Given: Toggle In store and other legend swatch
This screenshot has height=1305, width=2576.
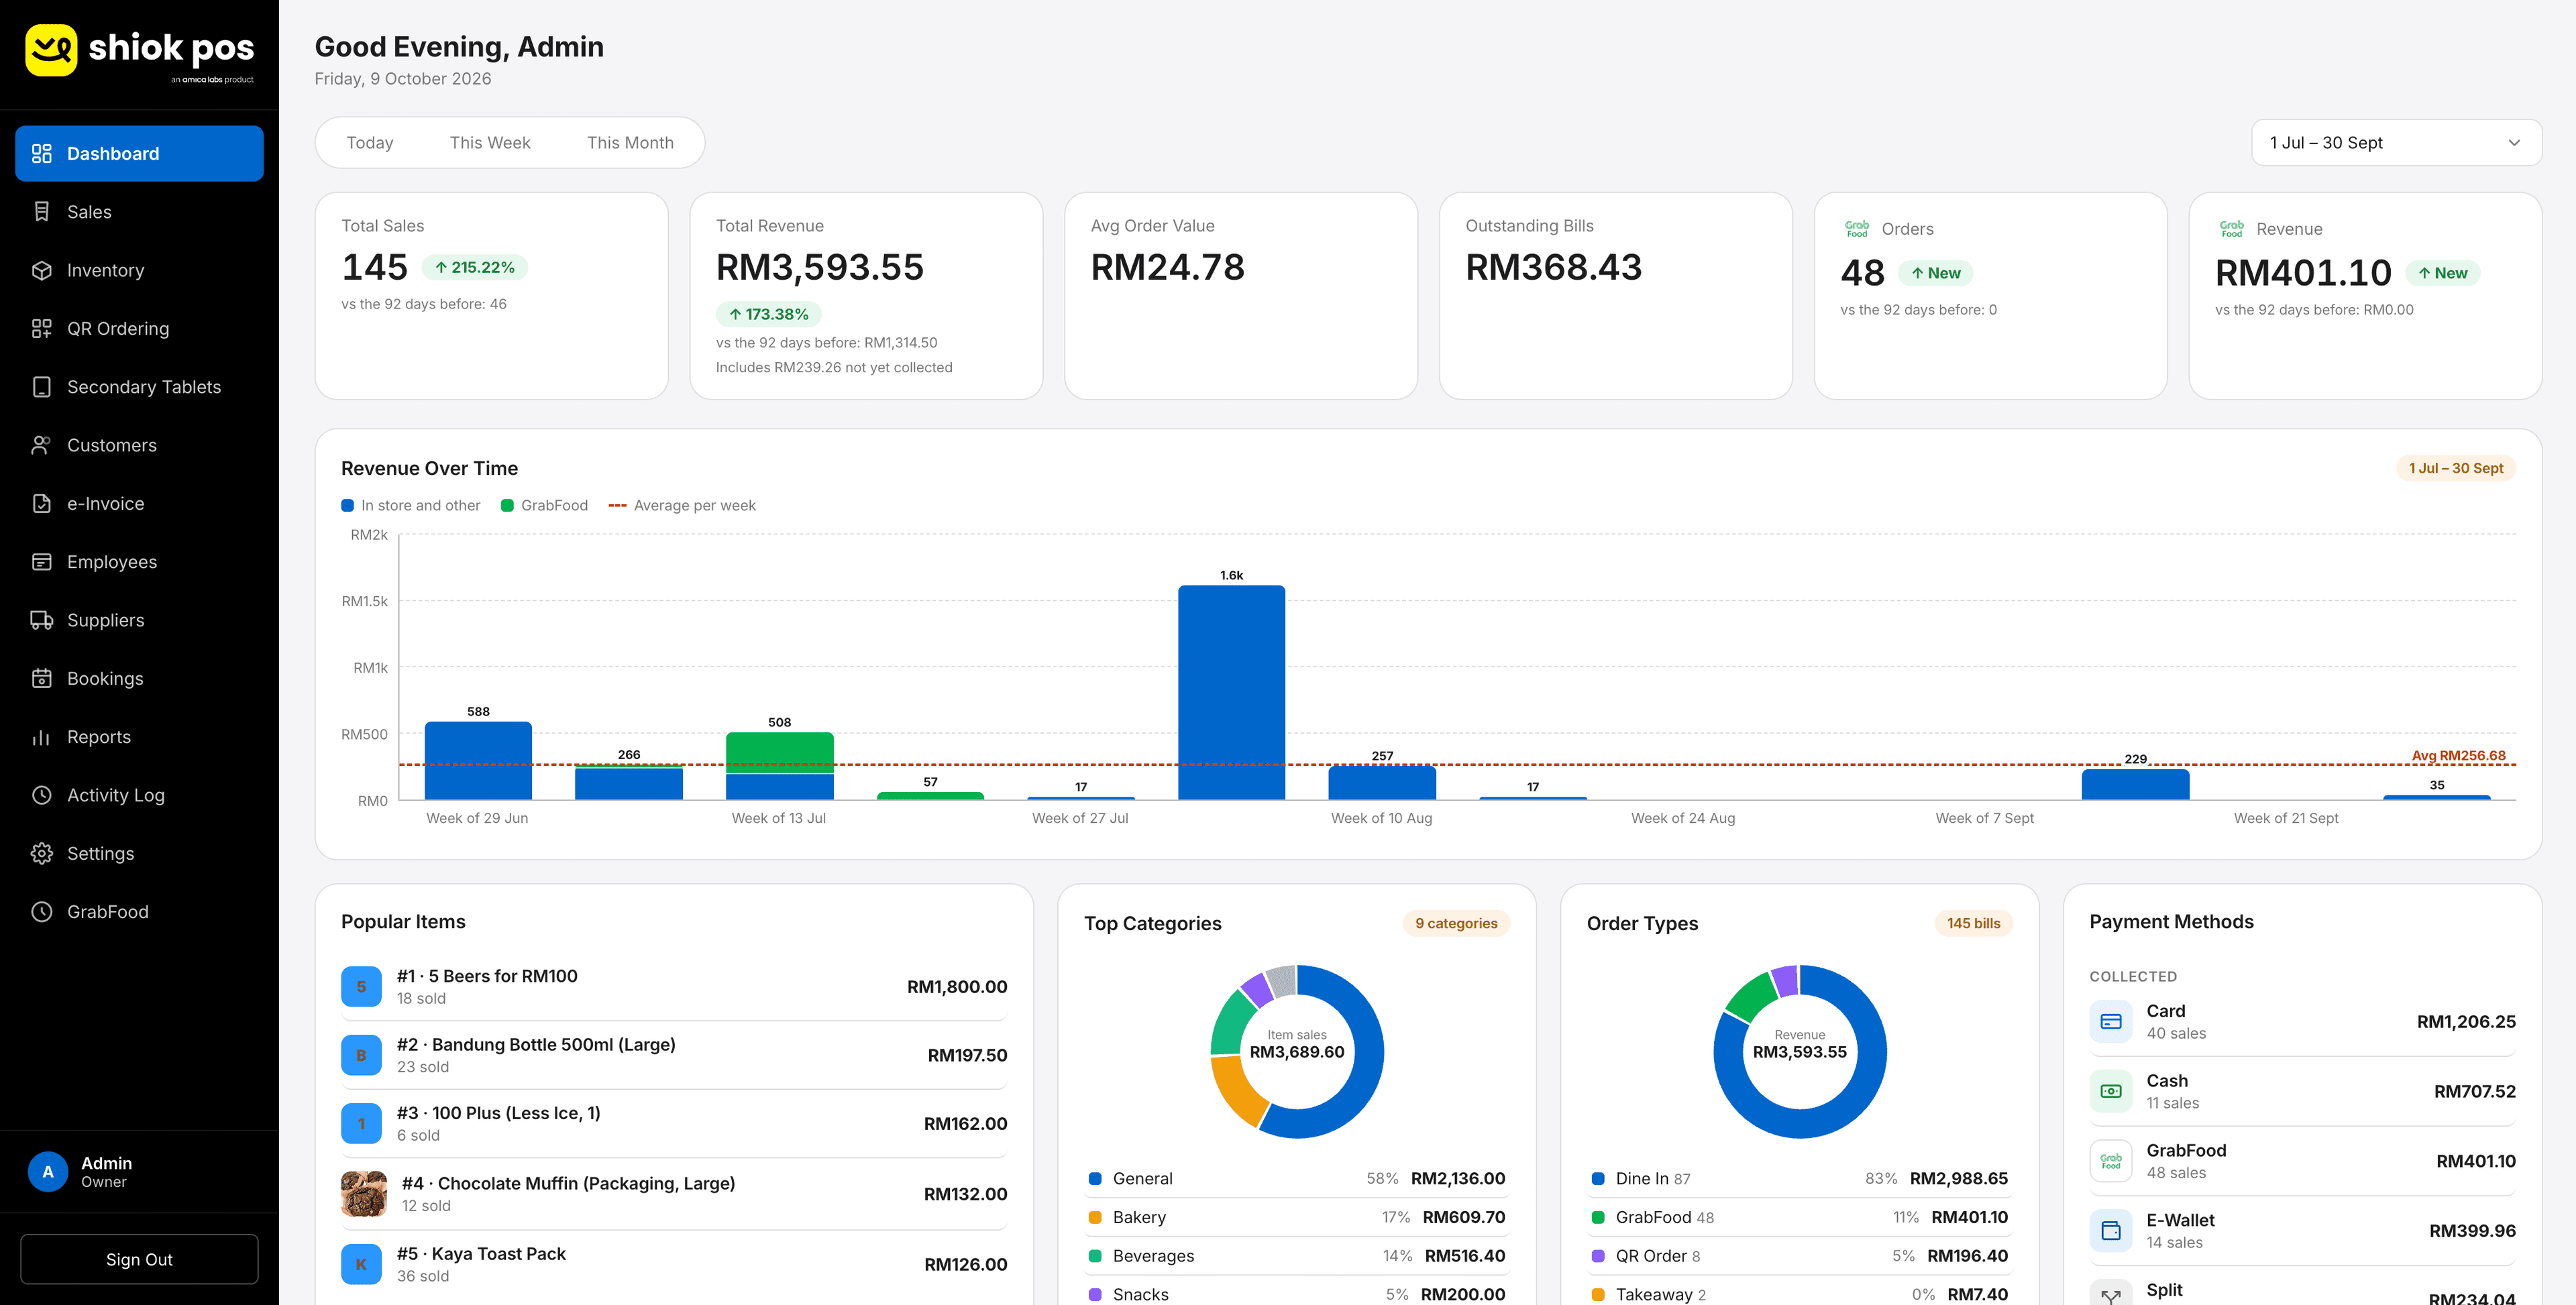Looking at the screenshot, I should 347,506.
